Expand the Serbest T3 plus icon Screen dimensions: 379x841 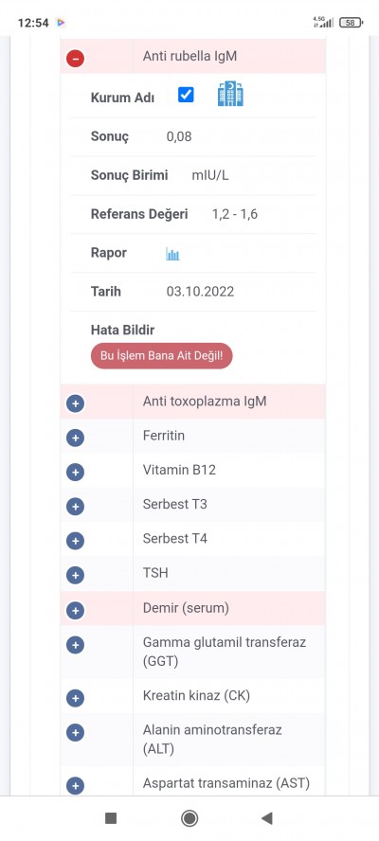pos(75,507)
